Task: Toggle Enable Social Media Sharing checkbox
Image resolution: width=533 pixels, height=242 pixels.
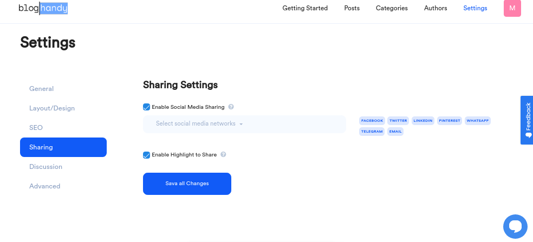Action: point(146,107)
